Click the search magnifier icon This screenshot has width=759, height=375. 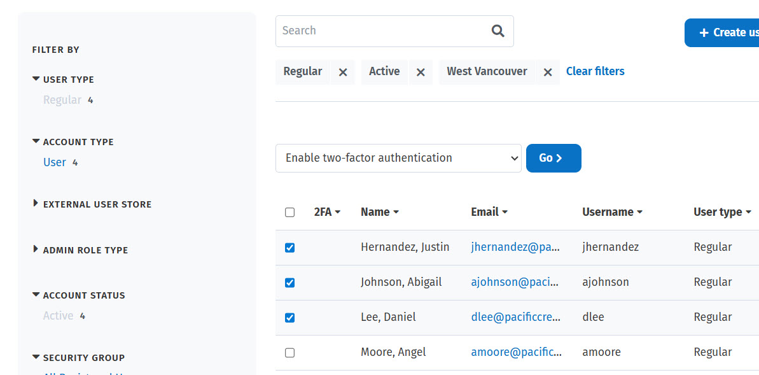497,31
